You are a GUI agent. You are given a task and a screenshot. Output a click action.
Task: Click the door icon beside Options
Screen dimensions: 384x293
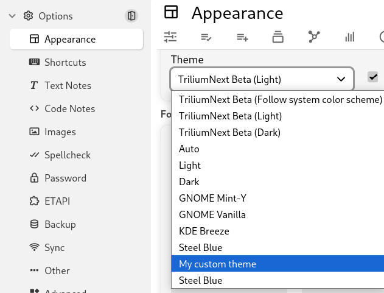point(131,16)
